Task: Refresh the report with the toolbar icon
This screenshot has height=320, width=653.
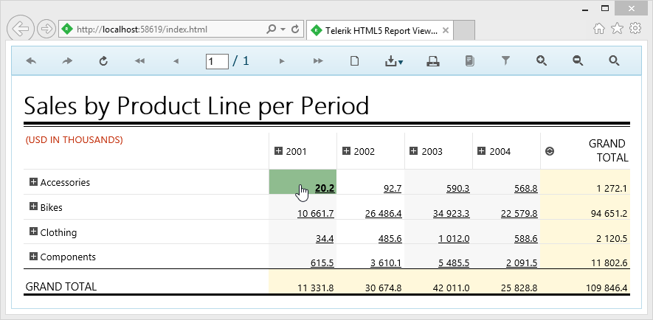Action: coord(104,61)
